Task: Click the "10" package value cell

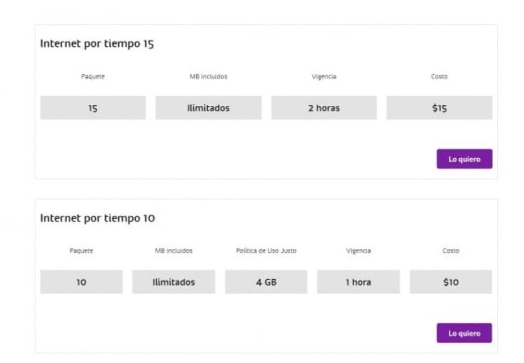Action: (81, 282)
